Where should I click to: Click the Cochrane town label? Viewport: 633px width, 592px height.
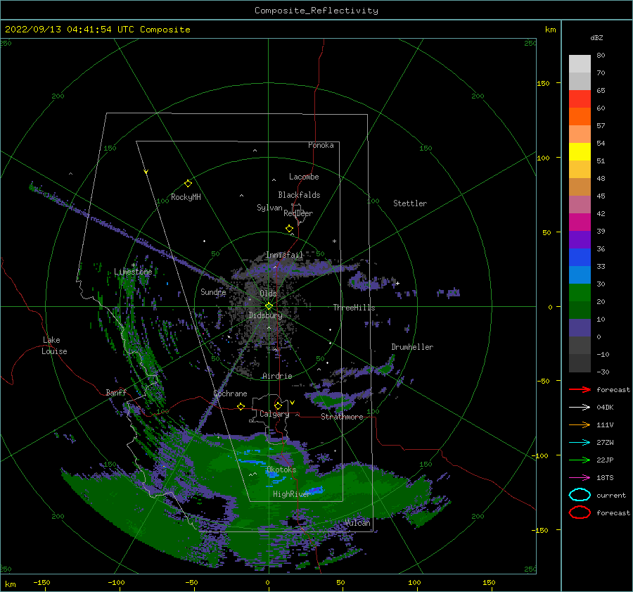point(230,393)
